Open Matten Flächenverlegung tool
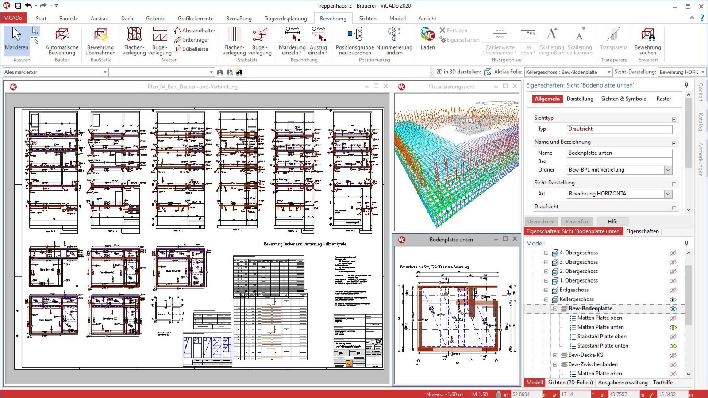The width and height of the screenshot is (708, 398). [134, 41]
